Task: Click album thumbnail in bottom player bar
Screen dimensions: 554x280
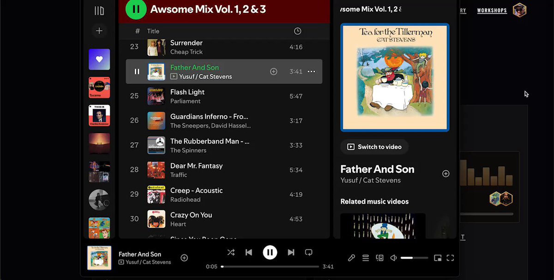Action: click(99, 258)
